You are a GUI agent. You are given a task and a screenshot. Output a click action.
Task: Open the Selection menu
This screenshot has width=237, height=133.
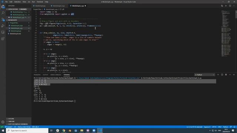(x=17, y=2)
